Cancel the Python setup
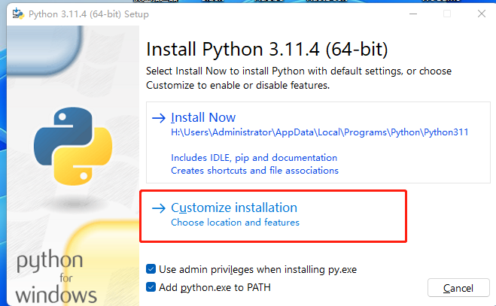The width and height of the screenshot is (496, 306). [458, 288]
